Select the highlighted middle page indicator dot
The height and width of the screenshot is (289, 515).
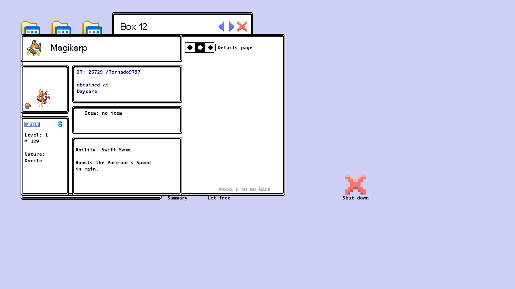pyautogui.click(x=200, y=48)
